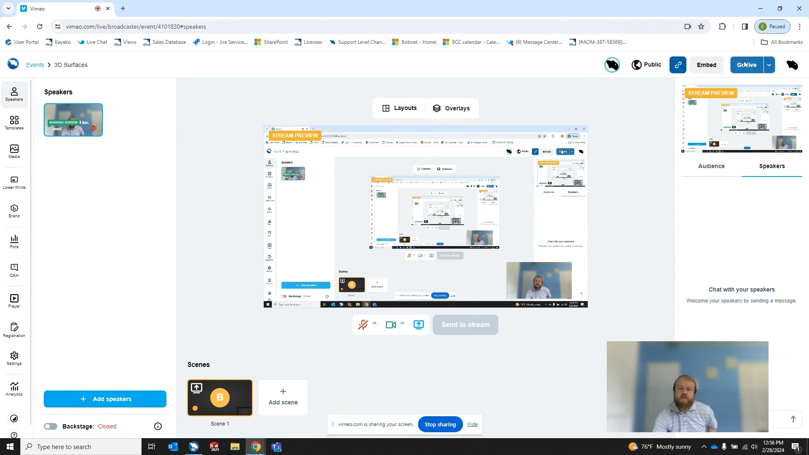Open the Q&A sidebar panel
The image size is (809, 455).
(14, 270)
